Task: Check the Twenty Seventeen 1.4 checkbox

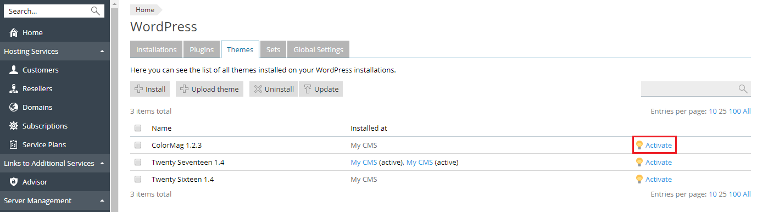Action: 138,162
